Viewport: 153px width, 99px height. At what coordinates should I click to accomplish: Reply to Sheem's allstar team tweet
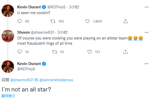point(20,52)
